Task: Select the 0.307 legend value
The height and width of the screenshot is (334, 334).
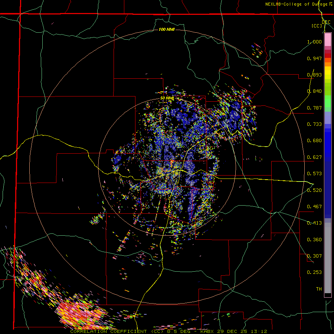Action: coord(314,256)
